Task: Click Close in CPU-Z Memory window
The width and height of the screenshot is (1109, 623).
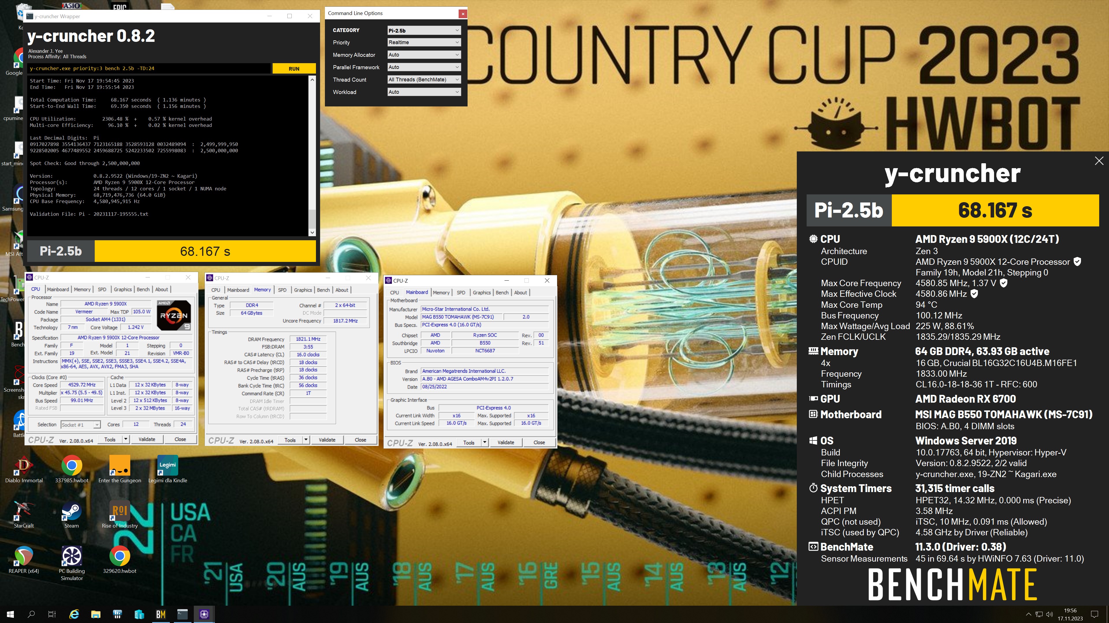Action: click(x=360, y=440)
